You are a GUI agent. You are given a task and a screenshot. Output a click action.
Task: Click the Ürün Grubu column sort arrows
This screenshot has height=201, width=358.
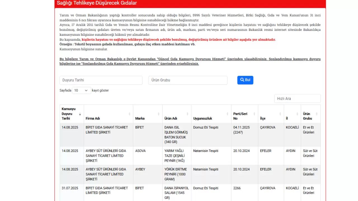click(x=317, y=114)
